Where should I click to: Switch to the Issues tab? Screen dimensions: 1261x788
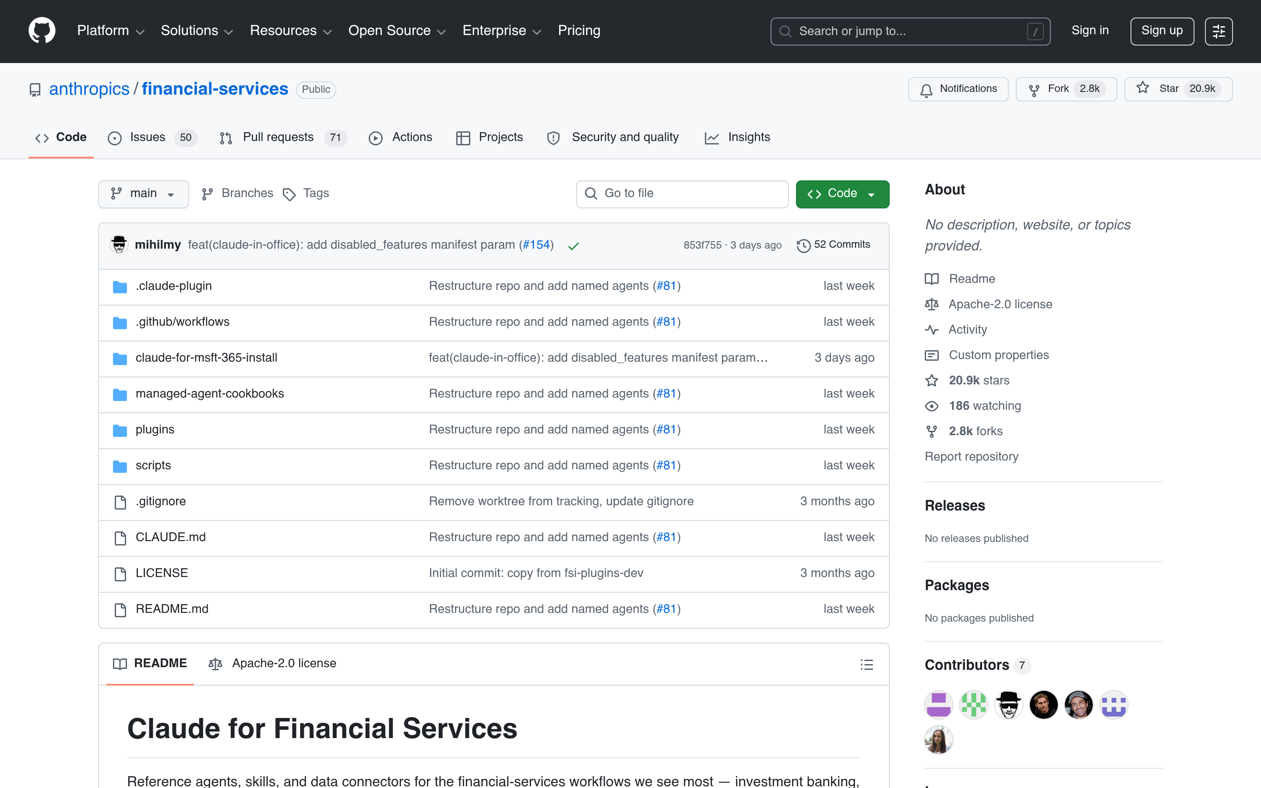pos(152,137)
